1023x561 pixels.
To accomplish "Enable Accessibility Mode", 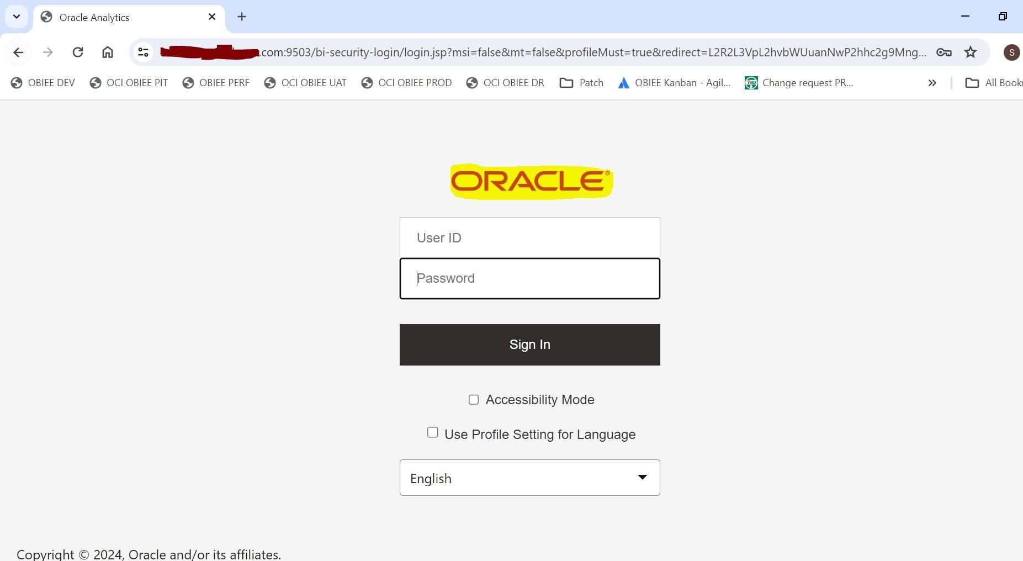I will (474, 399).
